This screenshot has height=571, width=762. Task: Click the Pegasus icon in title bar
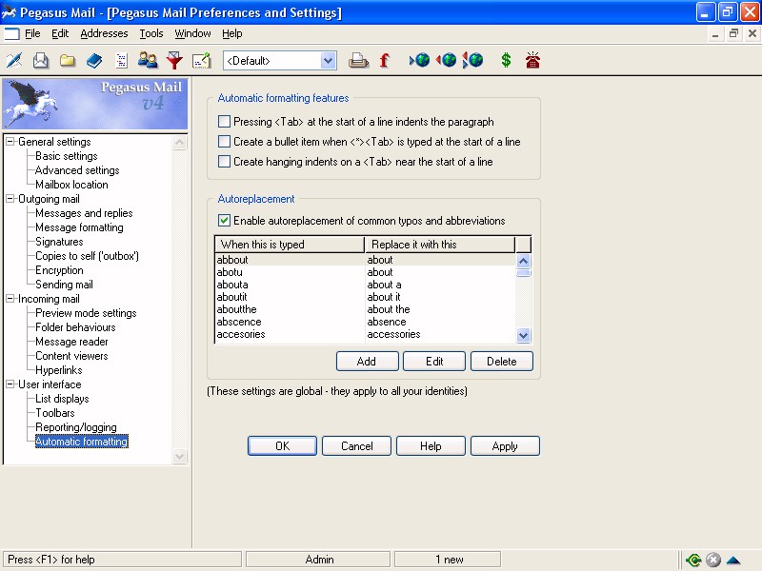[x=9, y=12]
